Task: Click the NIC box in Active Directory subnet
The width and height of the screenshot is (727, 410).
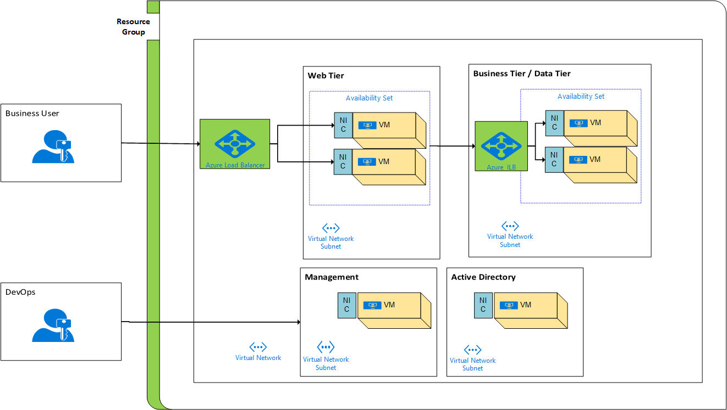Action: coord(483,305)
